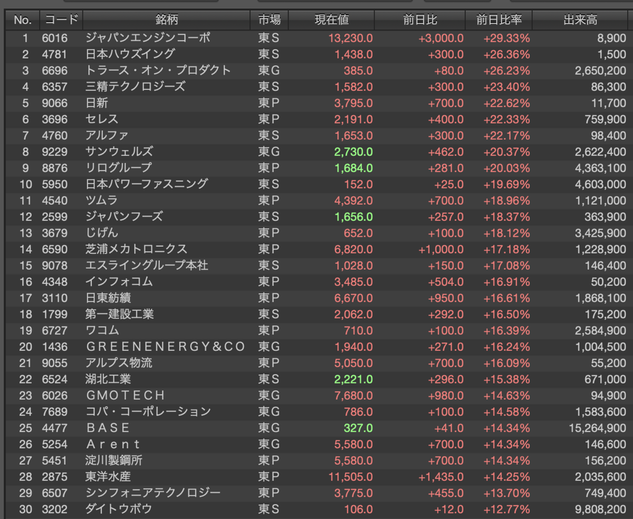
Task: Select 第一建設工業 stock name
Action: (119, 314)
